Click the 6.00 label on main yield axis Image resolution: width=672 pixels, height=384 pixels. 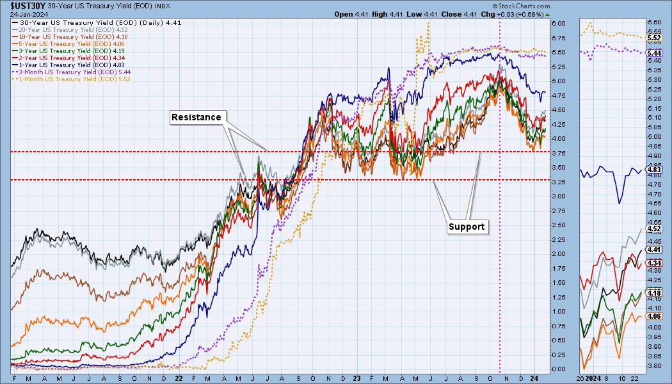(559, 24)
